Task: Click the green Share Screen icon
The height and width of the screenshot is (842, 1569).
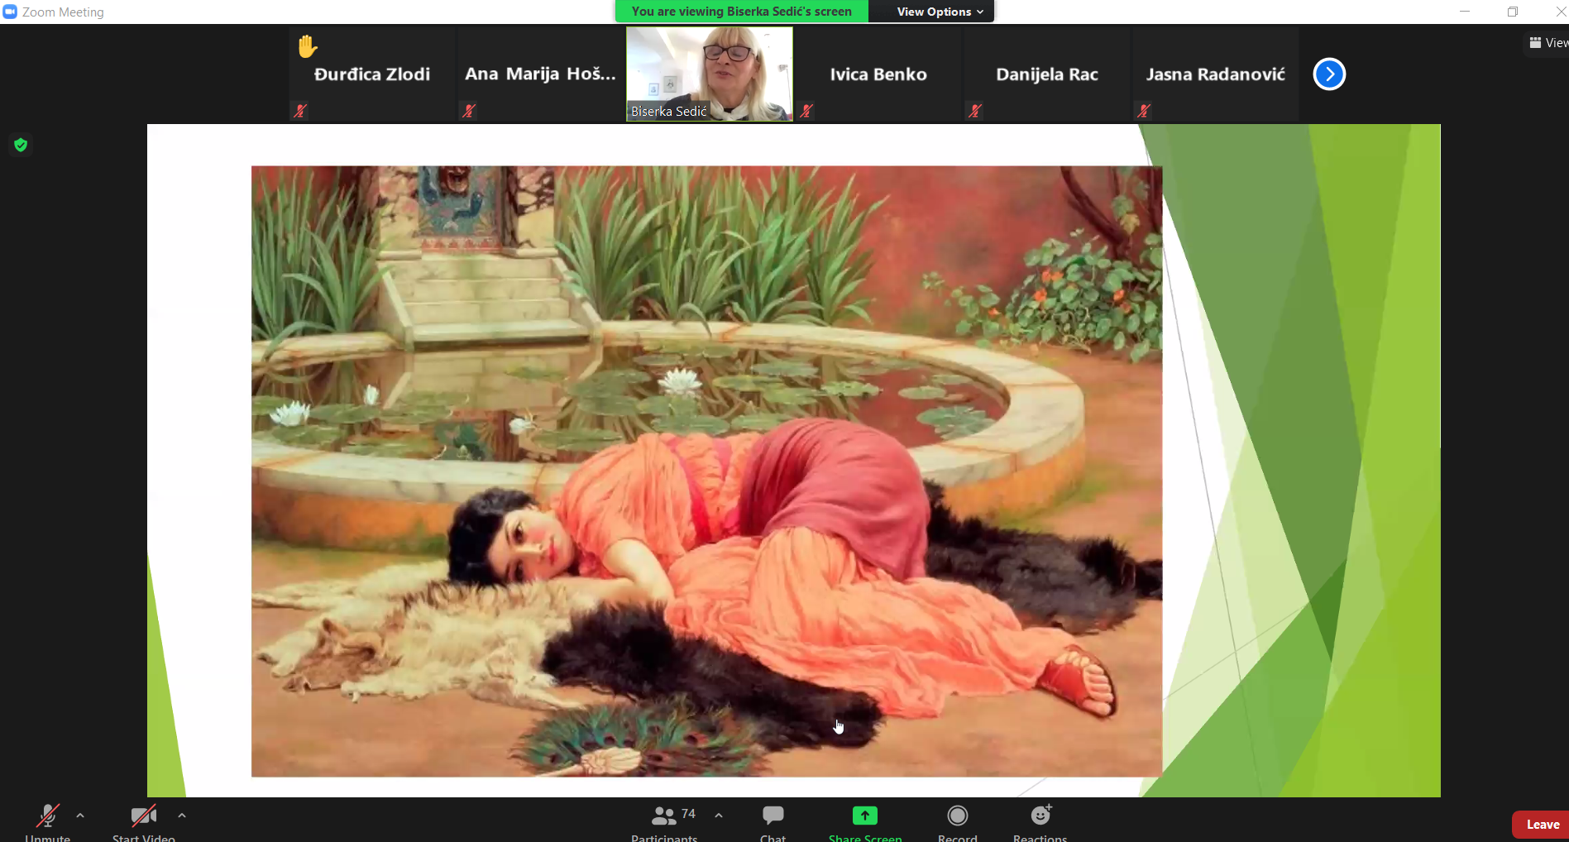Action: 865,816
